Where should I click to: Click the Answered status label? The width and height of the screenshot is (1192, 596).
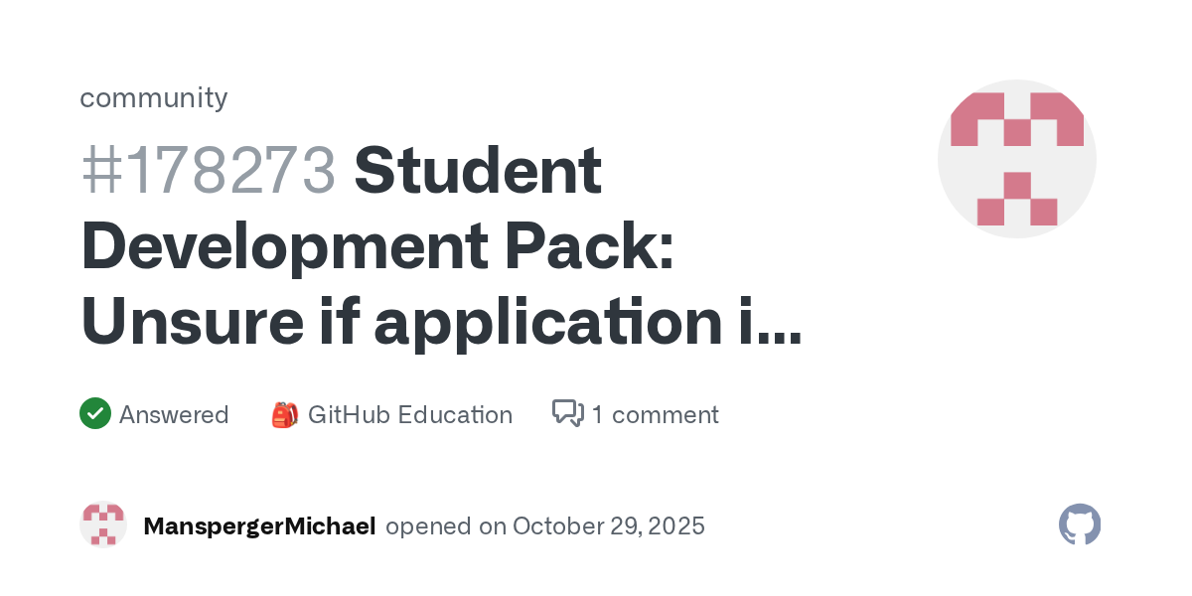174,414
